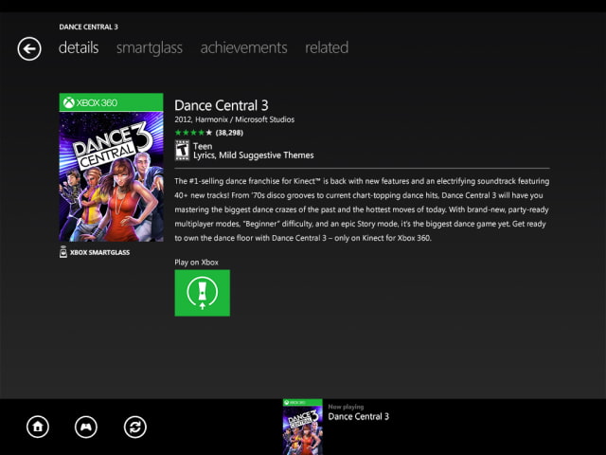The width and height of the screenshot is (606, 455).
Task: Open the achievements tab
Action: [x=243, y=47]
